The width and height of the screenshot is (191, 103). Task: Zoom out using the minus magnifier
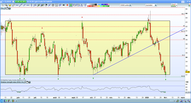pyautogui.click(x=185, y=101)
